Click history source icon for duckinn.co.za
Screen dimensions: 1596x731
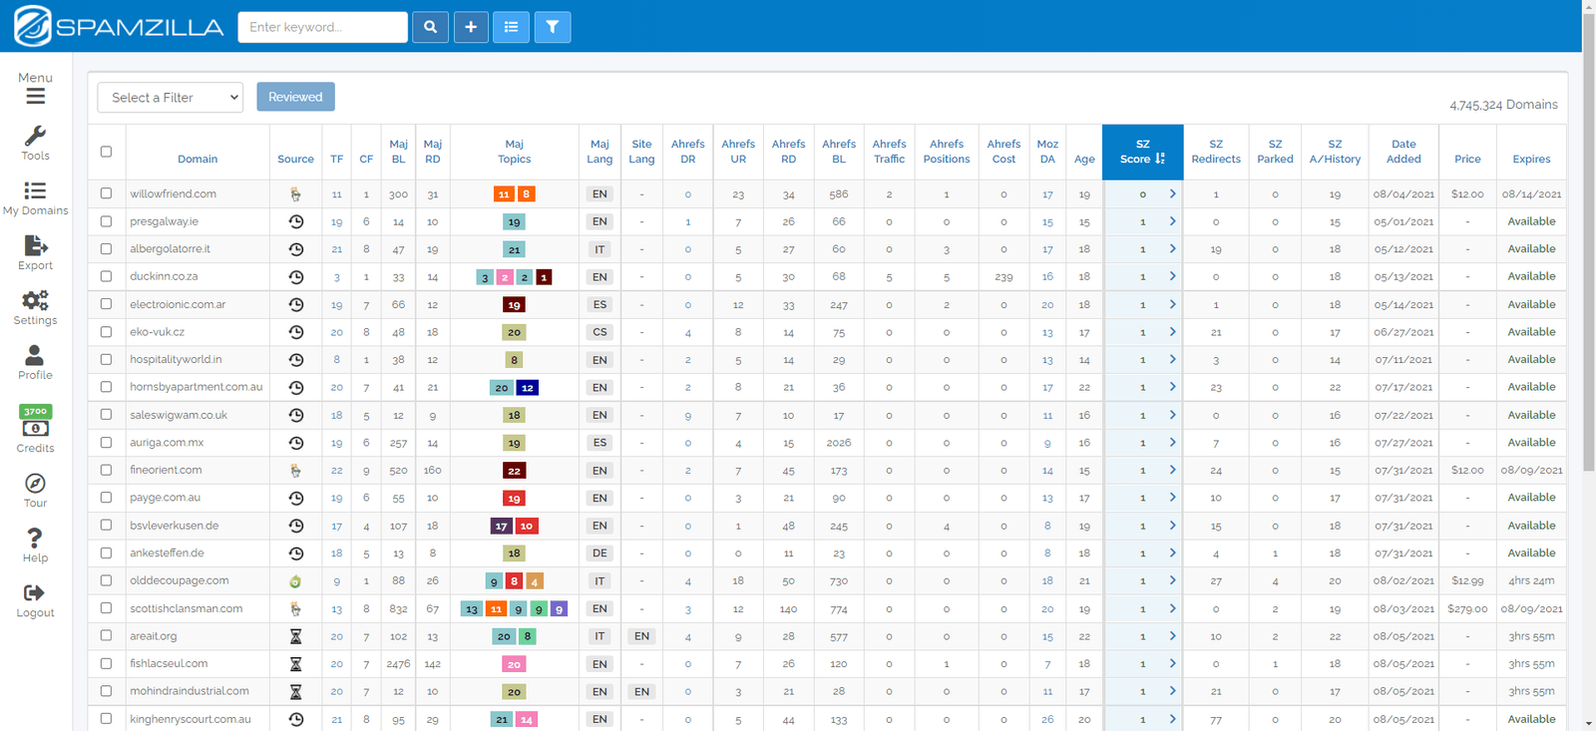click(295, 277)
